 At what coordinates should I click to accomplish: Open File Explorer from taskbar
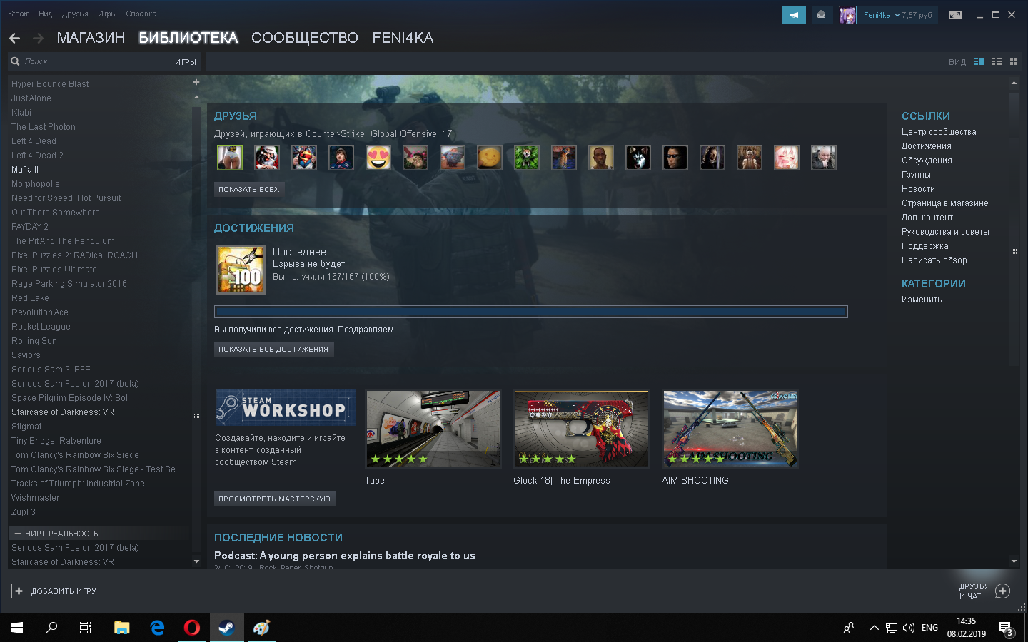coord(122,628)
